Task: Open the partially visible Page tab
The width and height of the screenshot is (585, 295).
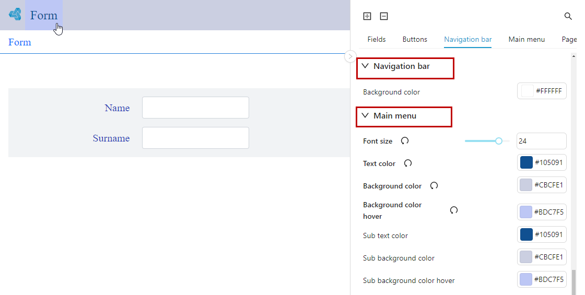Action: (x=569, y=39)
